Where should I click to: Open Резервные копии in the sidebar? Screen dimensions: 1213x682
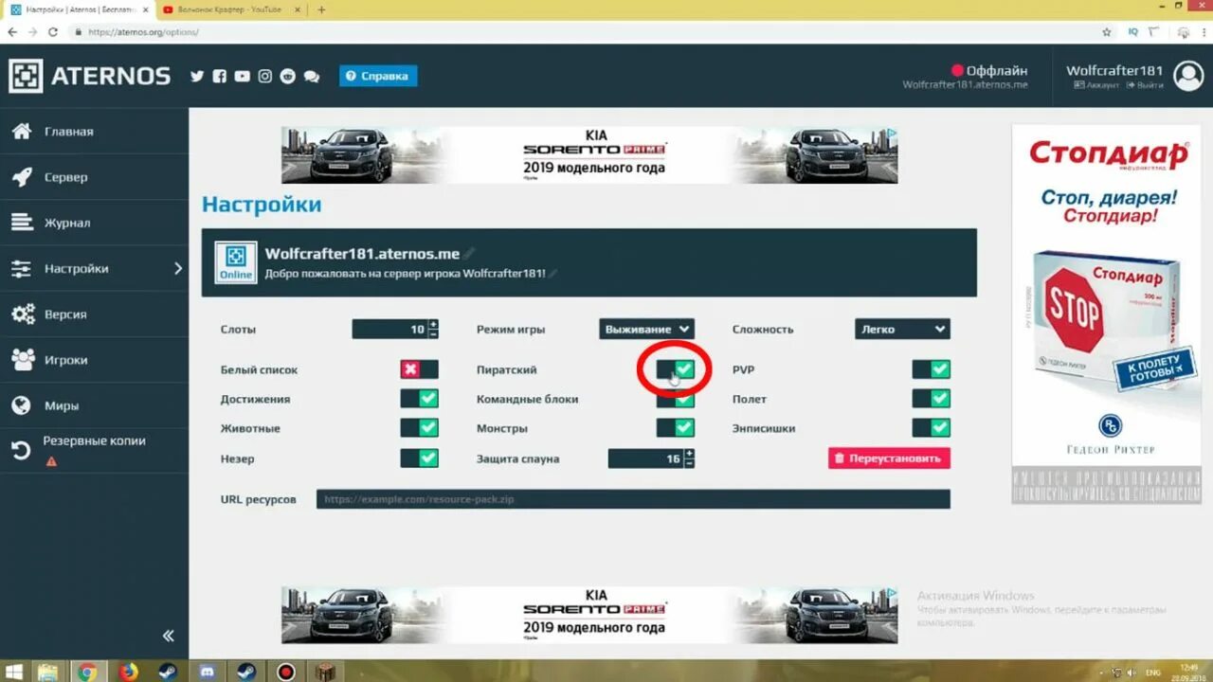point(94,451)
